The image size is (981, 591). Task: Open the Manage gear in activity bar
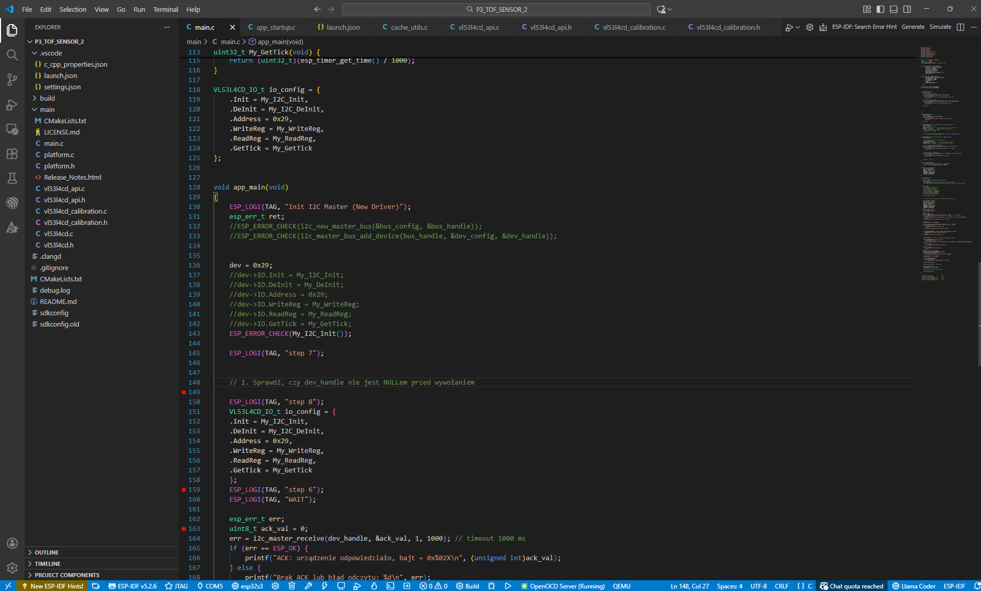(x=12, y=567)
